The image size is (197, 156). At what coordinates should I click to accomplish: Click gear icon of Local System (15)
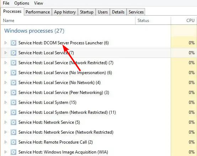[x=13, y=102]
